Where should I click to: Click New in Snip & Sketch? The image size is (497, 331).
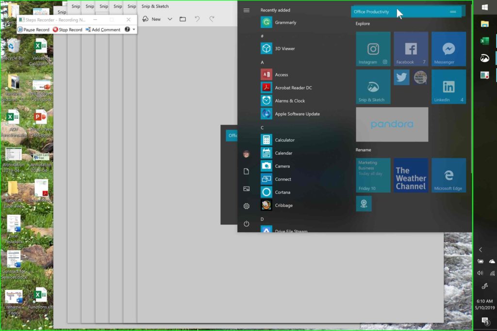(x=151, y=19)
